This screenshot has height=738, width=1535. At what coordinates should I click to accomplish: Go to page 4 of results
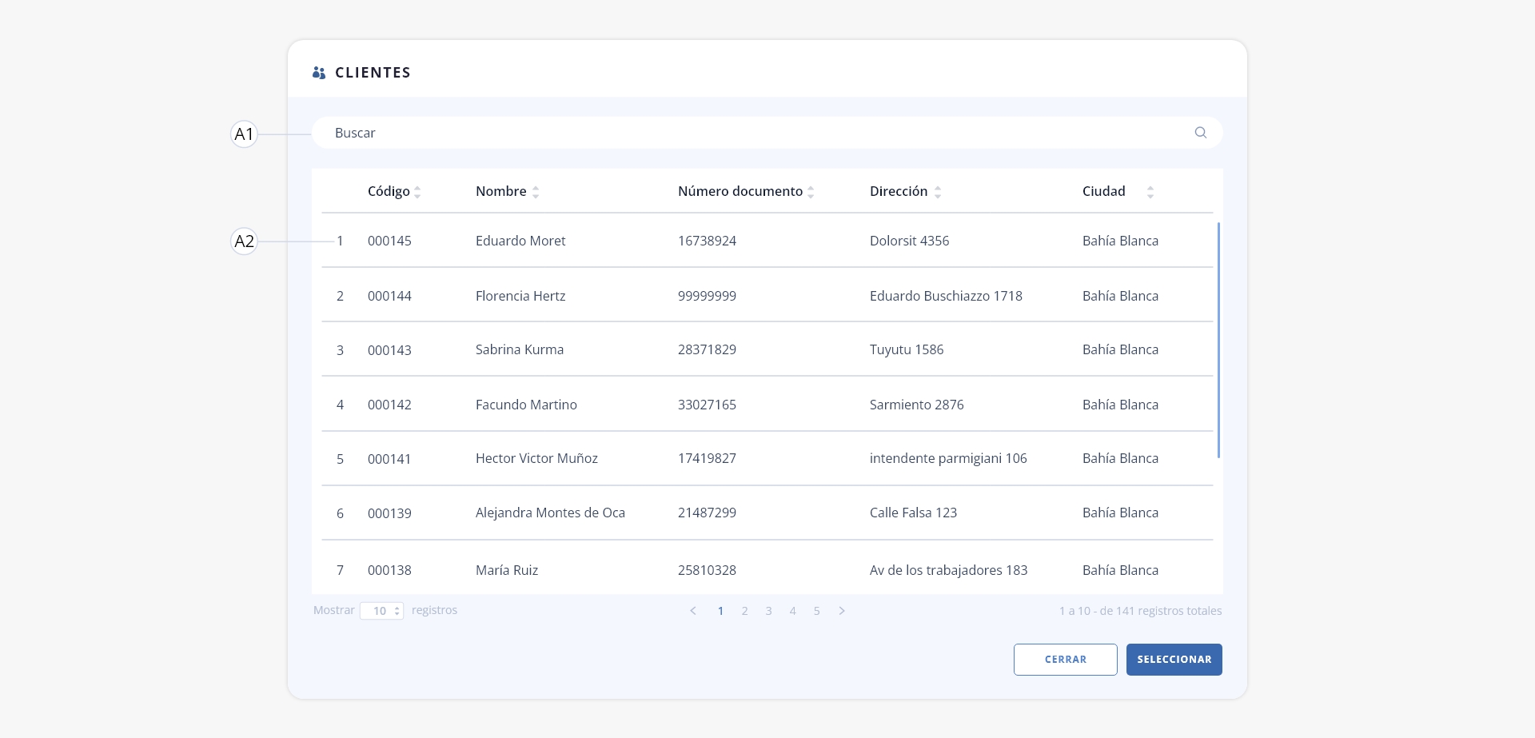pos(792,611)
